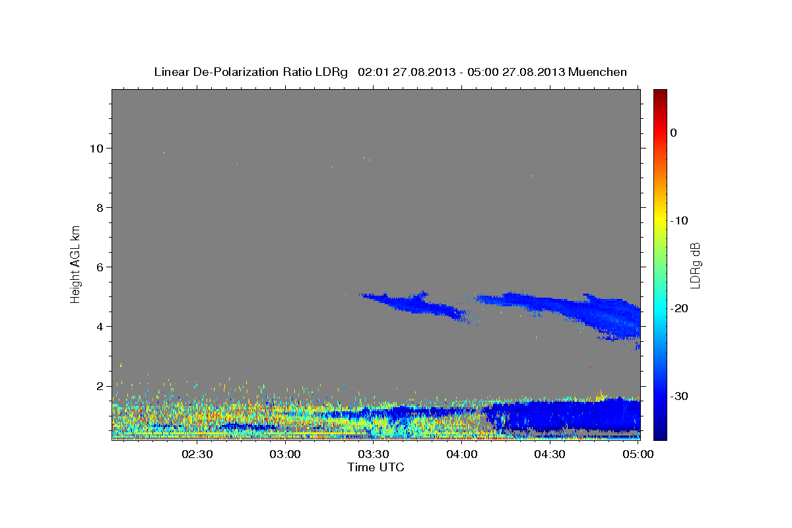Click the "Height AGL km" axis label
The width and height of the screenshot is (792, 528).
[x=75, y=264]
